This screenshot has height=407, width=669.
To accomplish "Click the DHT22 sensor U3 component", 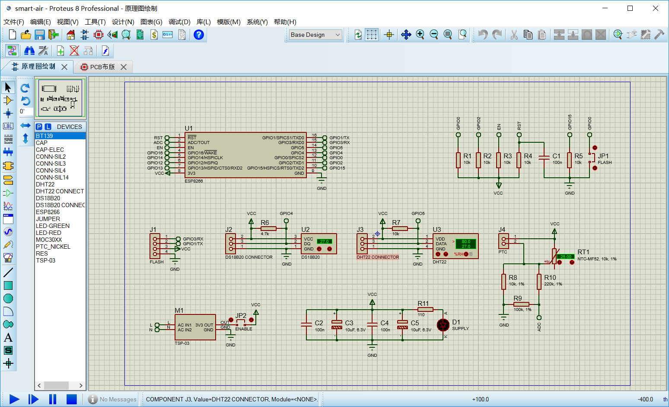I will (456, 246).
